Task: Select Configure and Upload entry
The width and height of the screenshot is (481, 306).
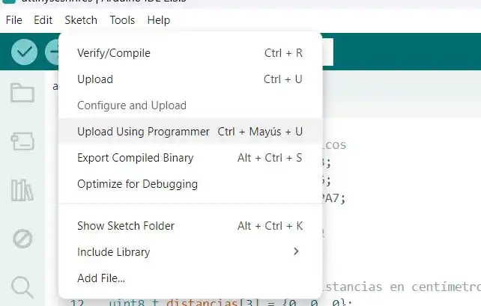Action: (190, 105)
